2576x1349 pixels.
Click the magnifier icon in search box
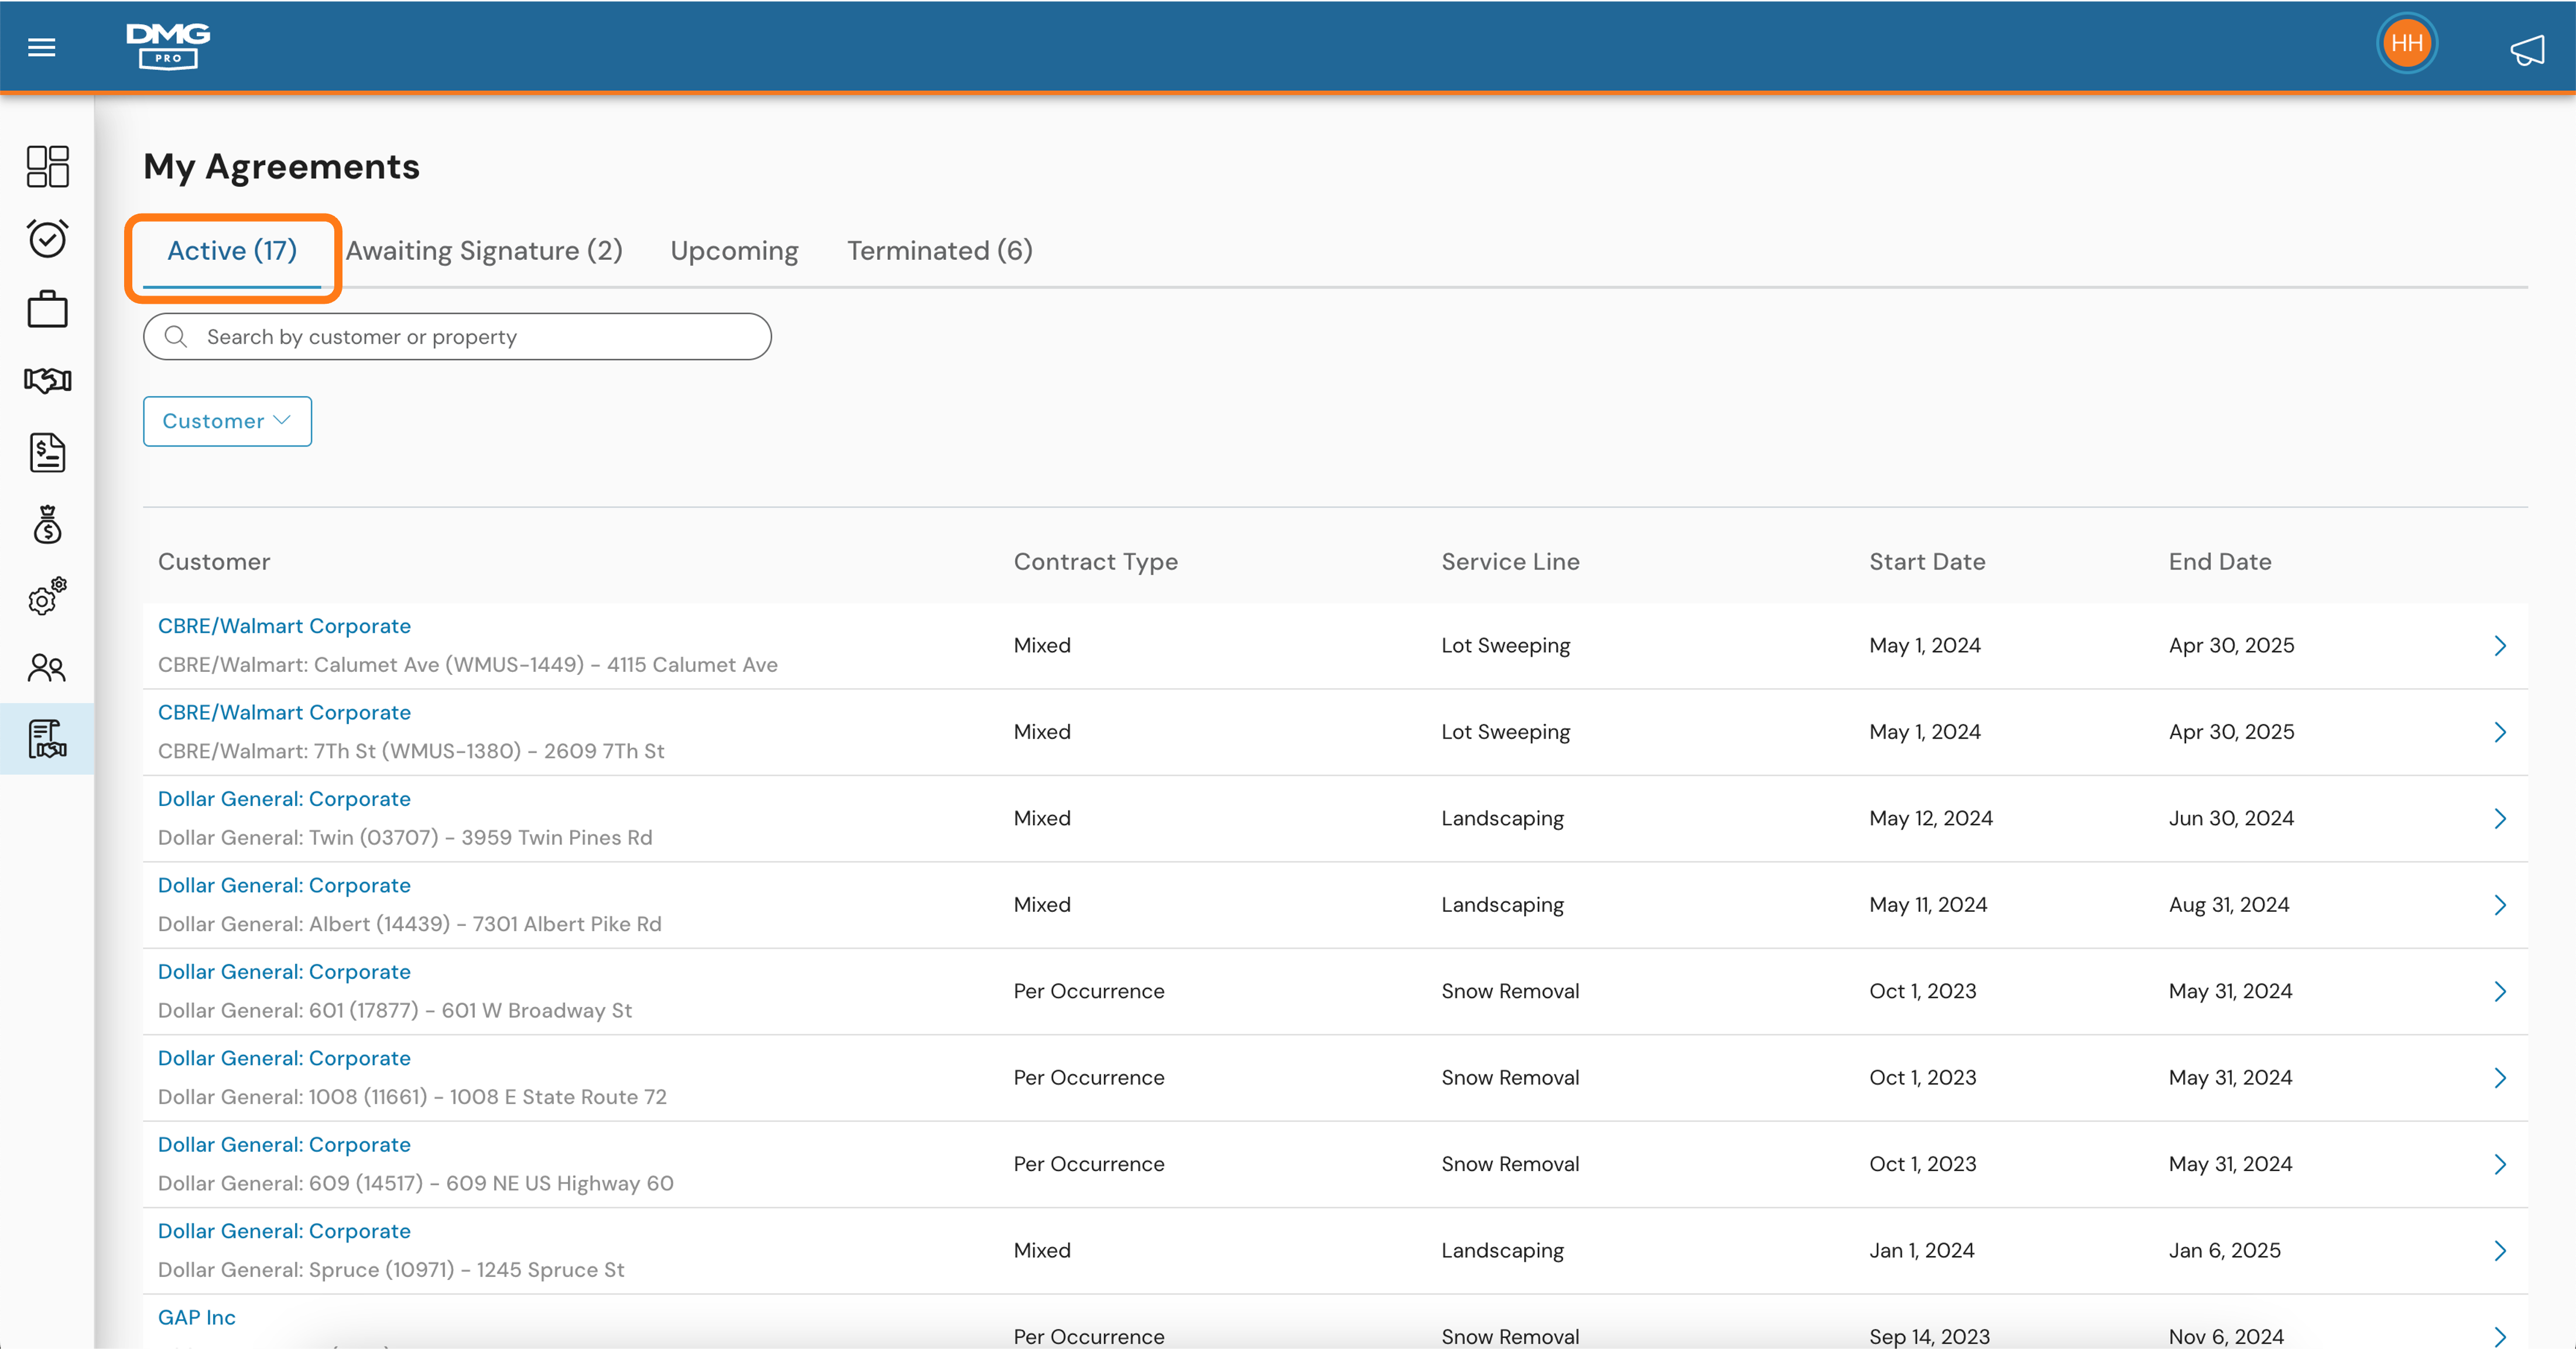(176, 337)
